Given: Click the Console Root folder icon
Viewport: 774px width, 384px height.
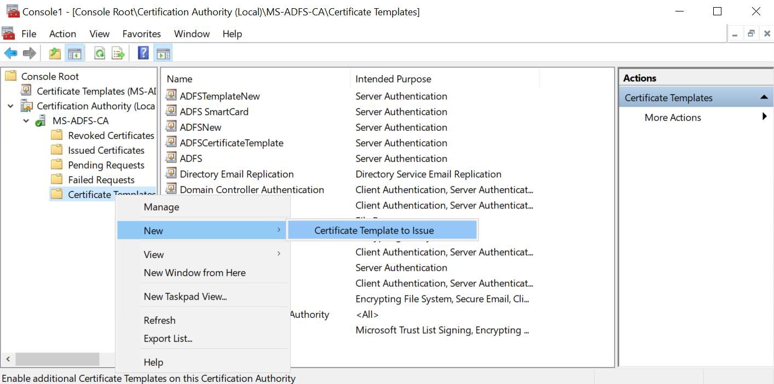Looking at the screenshot, I should [x=10, y=76].
